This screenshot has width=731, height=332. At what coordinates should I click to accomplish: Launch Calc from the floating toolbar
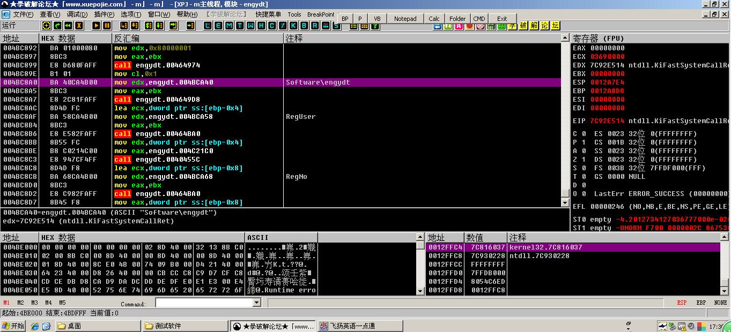tap(434, 19)
